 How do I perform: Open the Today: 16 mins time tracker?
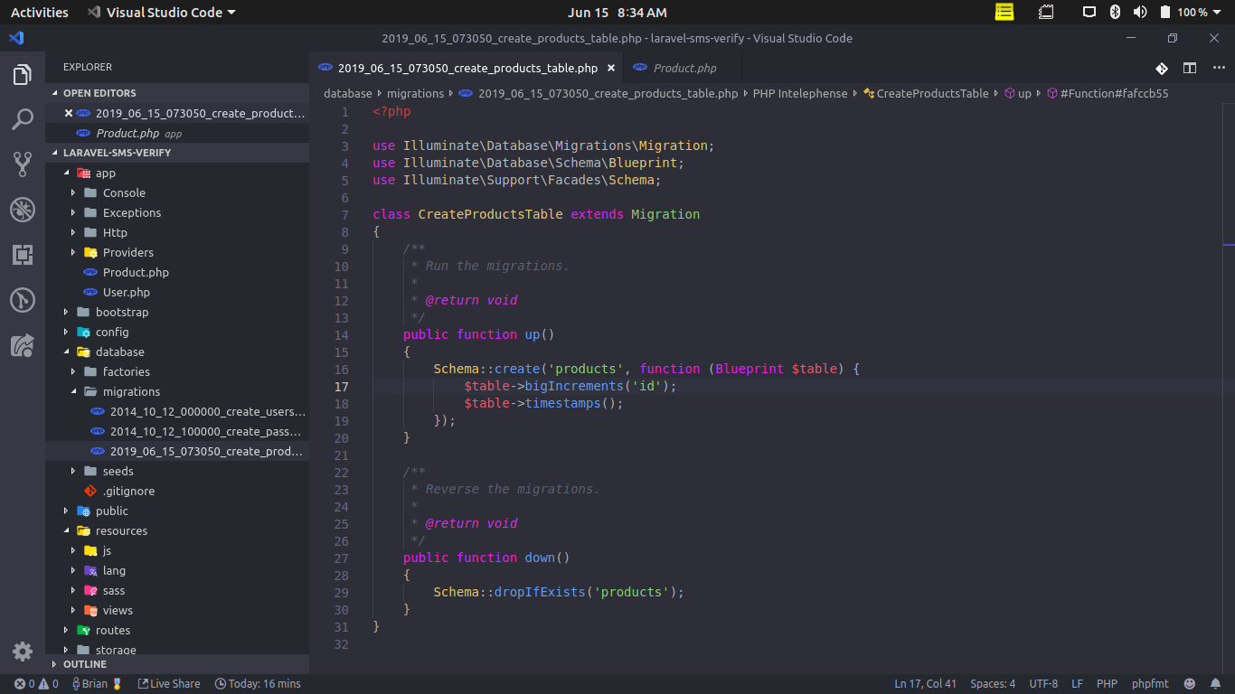258,684
